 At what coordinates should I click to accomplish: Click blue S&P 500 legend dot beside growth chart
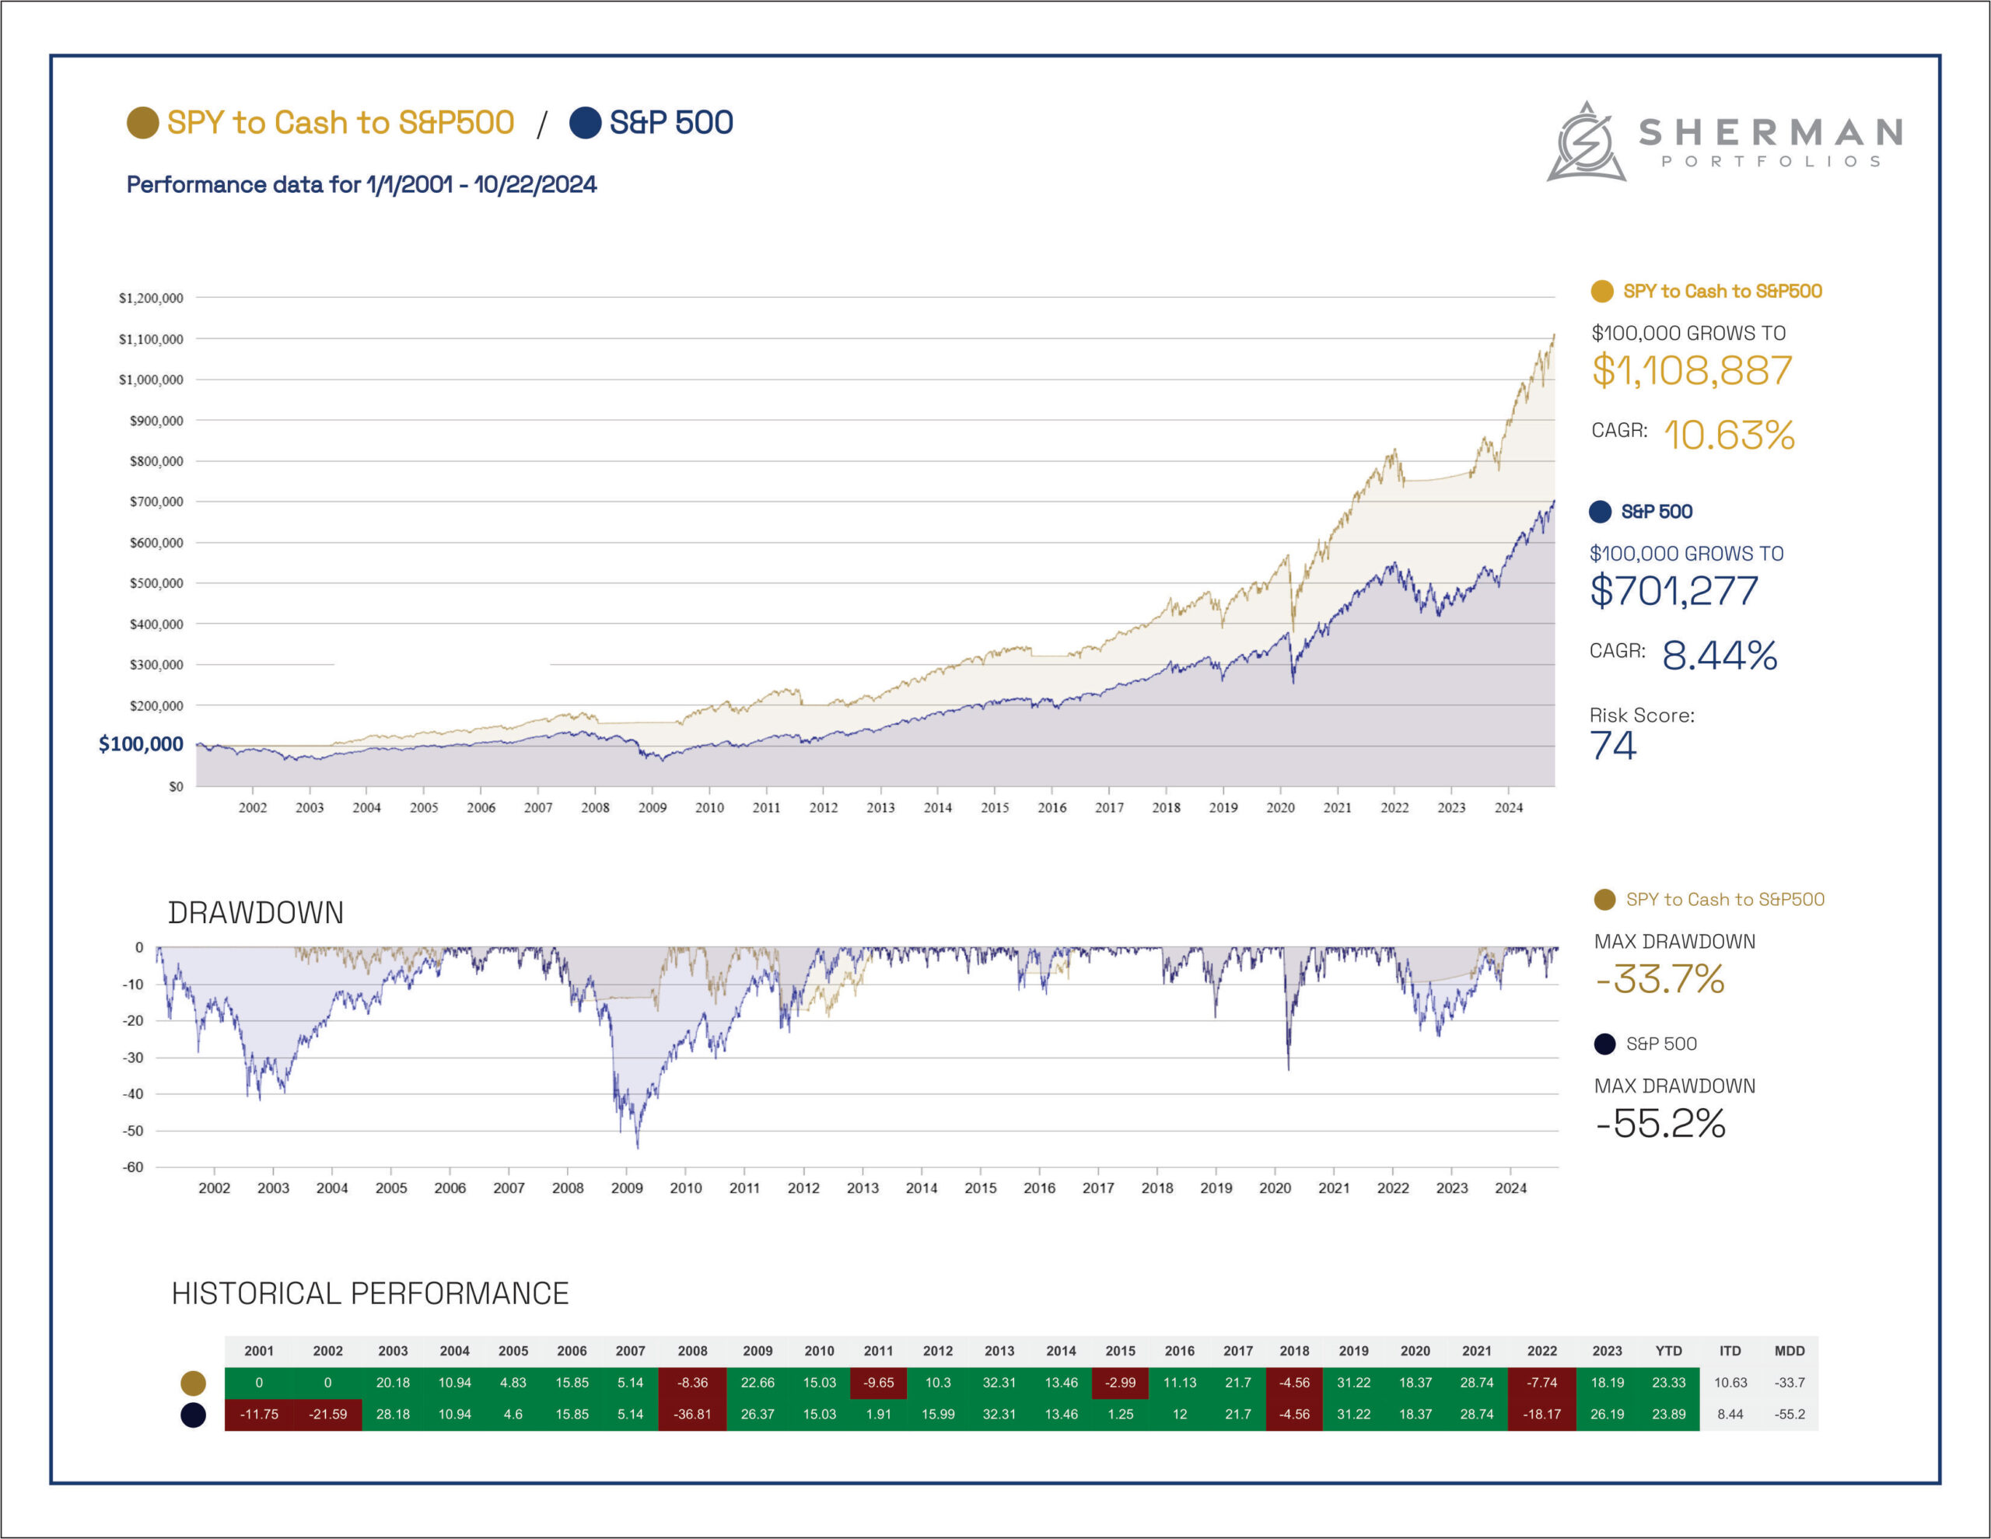(1600, 512)
